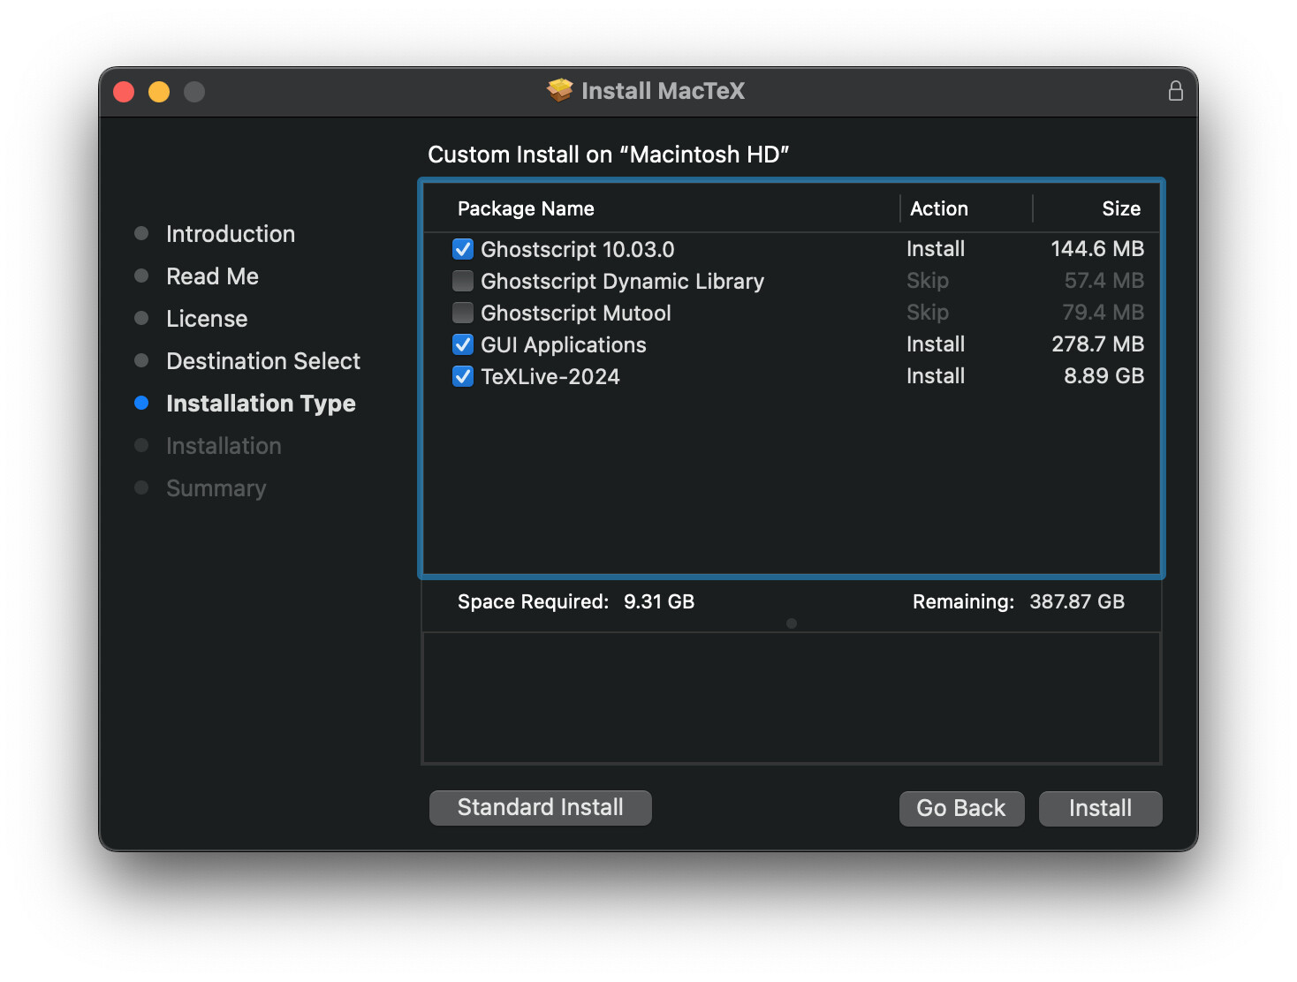The width and height of the screenshot is (1297, 982).
Task: Click Skip action for Ghostscript Dynamic Library
Action: pos(928,281)
